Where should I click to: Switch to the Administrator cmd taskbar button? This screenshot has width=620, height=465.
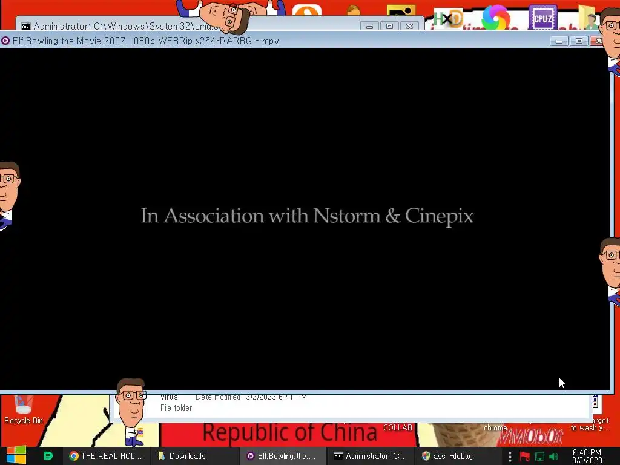pos(371,456)
